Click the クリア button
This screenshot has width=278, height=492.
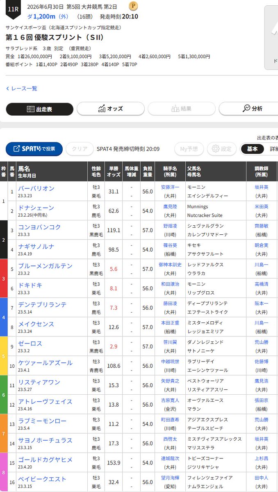tap(80, 149)
